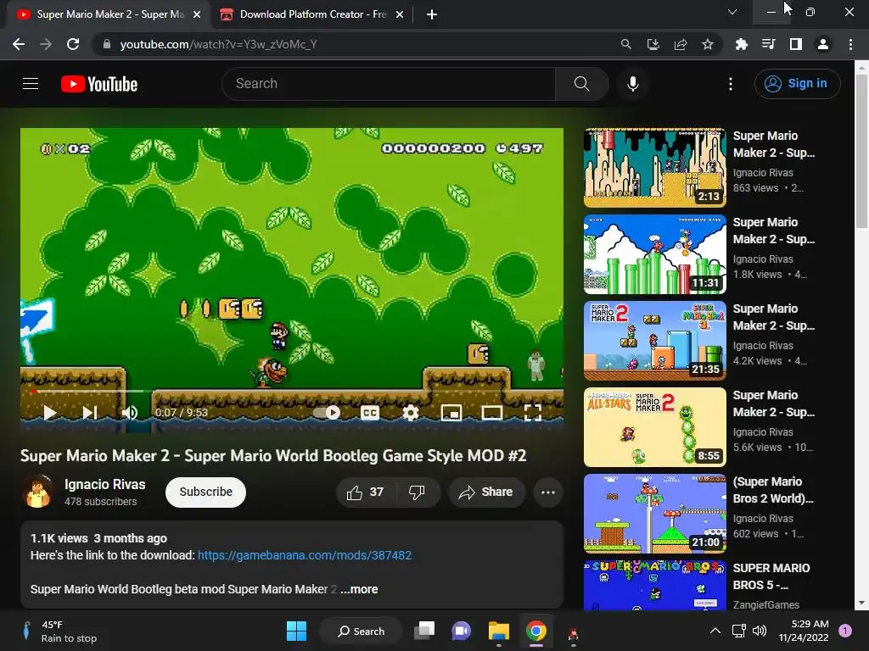Open video player settings gear
The height and width of the screenshot is (651, 869).
click(x=411, y=413)
